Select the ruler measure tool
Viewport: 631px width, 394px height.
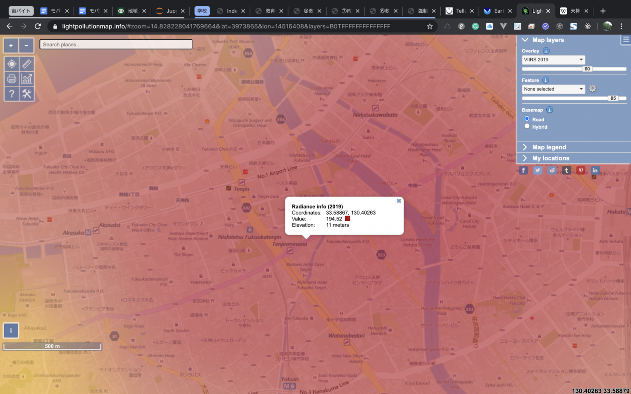click(x=27, y=64)
